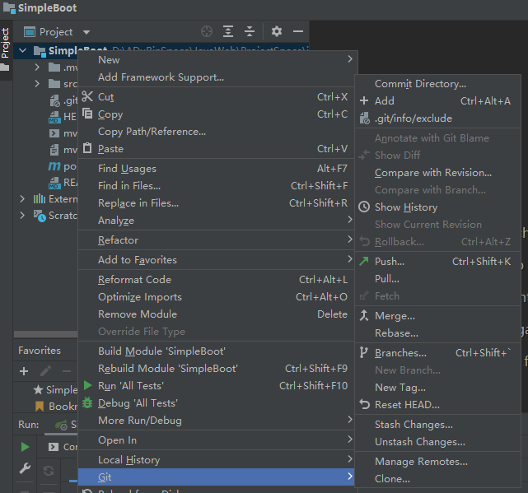The image size is (528, 493).
Task: Click the locate/select opened file target icon
Action: point(207,31)
